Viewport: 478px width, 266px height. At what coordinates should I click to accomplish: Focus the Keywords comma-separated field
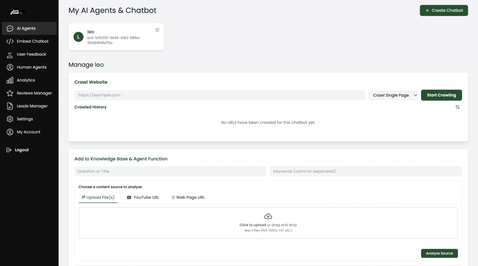(366, 171)
